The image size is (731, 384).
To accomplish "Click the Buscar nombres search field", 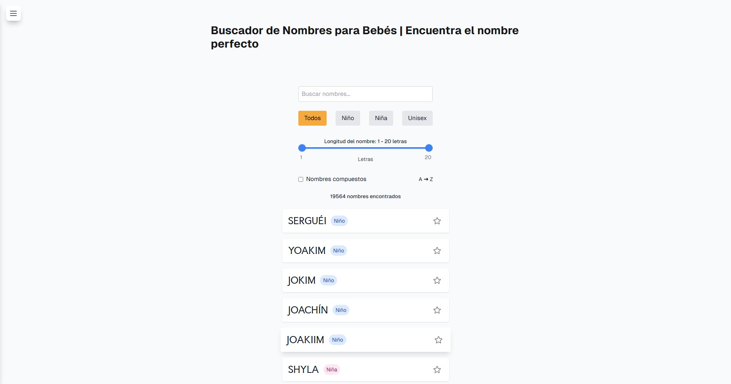I will click(365, 94).
